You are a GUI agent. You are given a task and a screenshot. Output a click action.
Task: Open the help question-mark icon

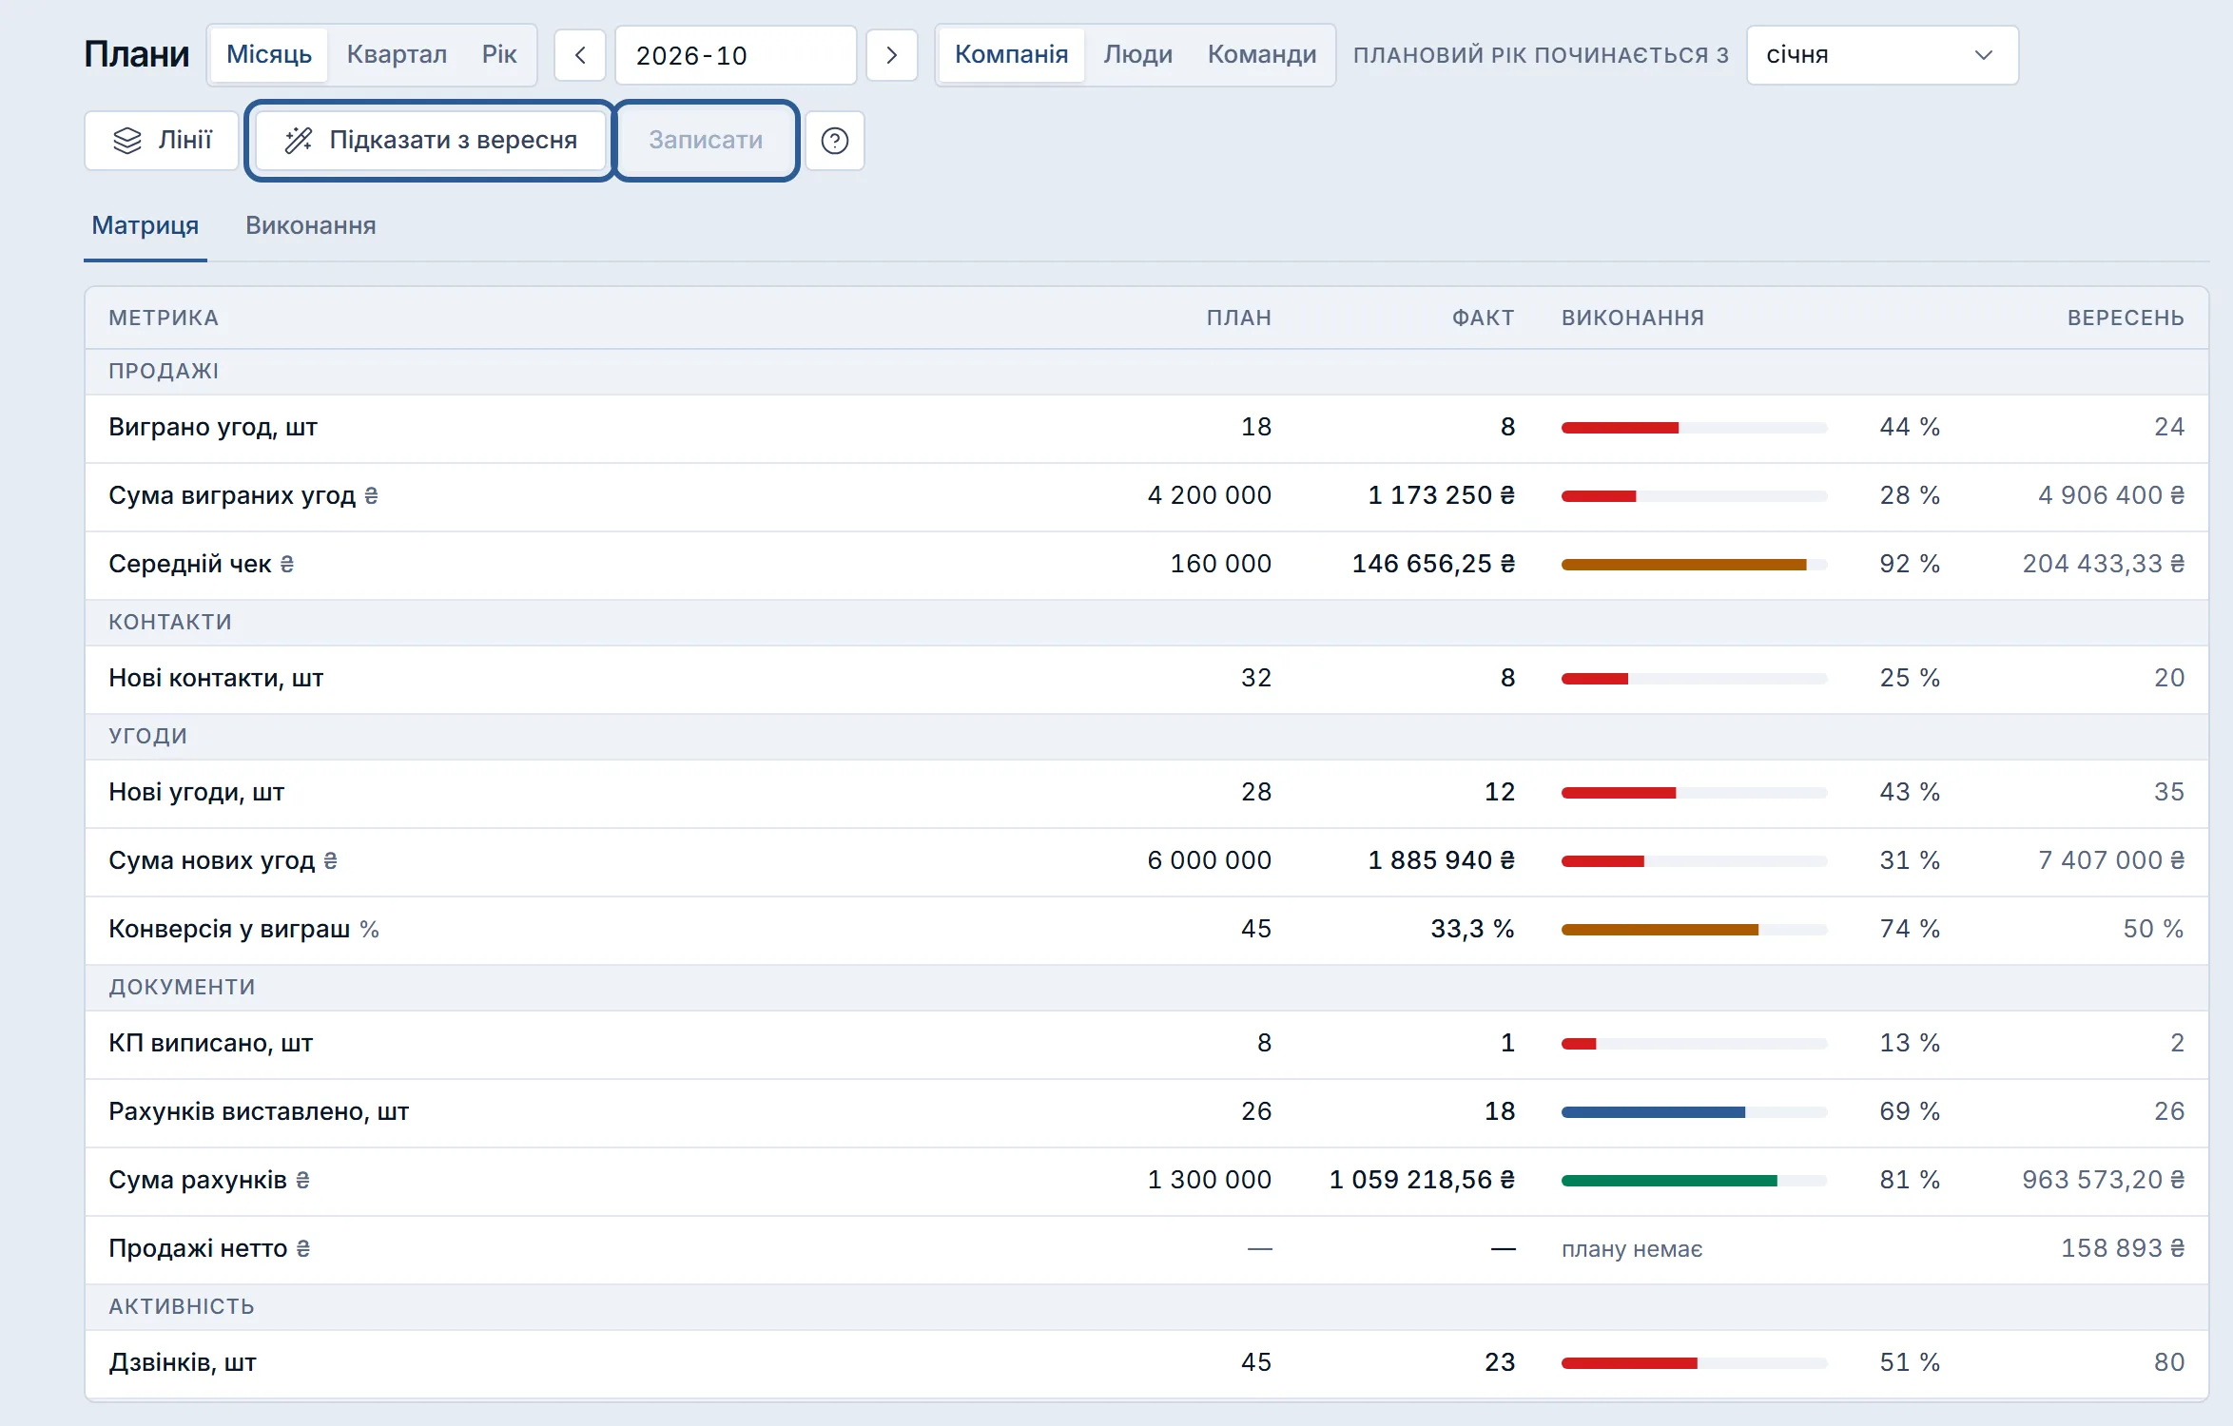(x=834, y=141)
